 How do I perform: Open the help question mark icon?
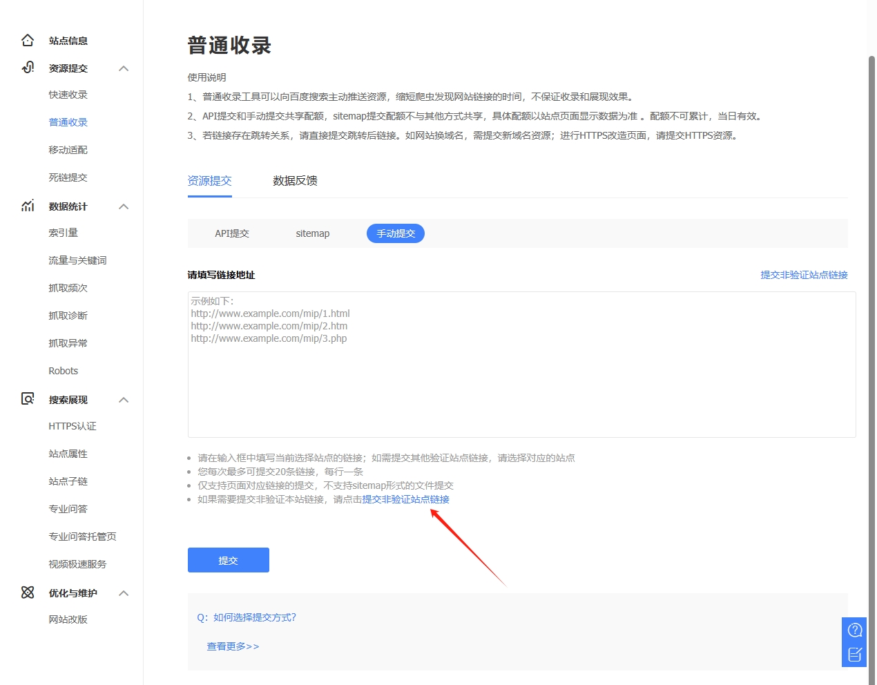click(855, 630)
